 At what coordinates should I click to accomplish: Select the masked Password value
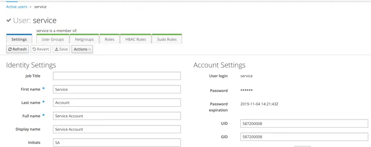[x=246, y=90]
